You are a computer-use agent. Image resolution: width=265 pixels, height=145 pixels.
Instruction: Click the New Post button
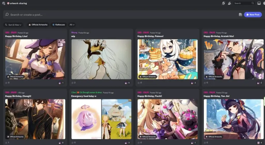[x=253, y=15]
